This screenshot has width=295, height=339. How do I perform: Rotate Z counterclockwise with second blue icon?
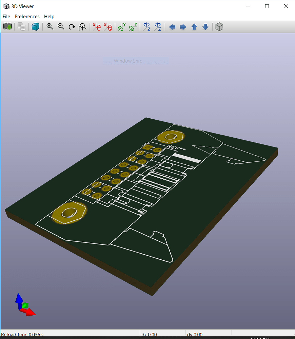(158, 27)
